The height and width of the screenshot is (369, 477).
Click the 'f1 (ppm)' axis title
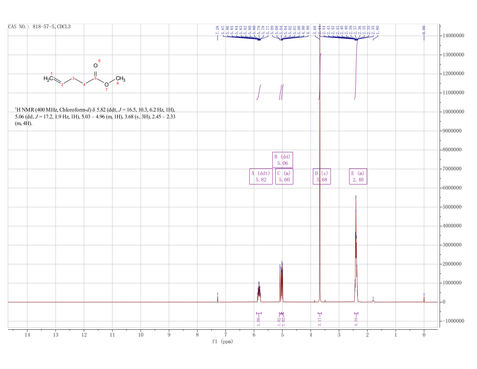tap(223, 342)
